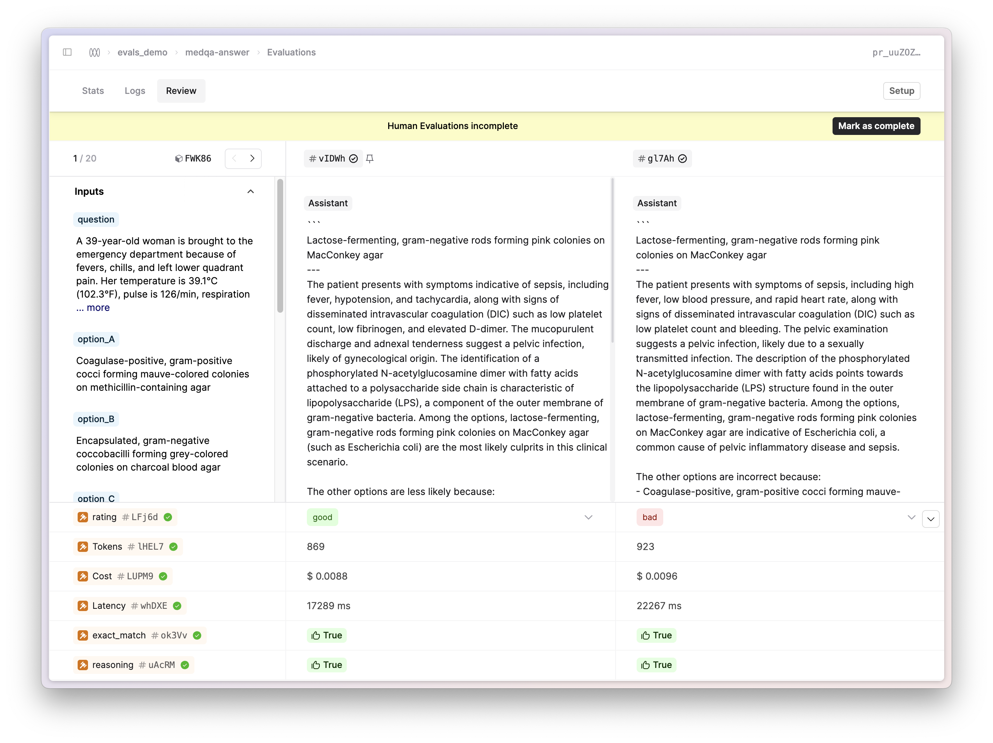
Task: Click the 869 tokens value
Action: 316,547
